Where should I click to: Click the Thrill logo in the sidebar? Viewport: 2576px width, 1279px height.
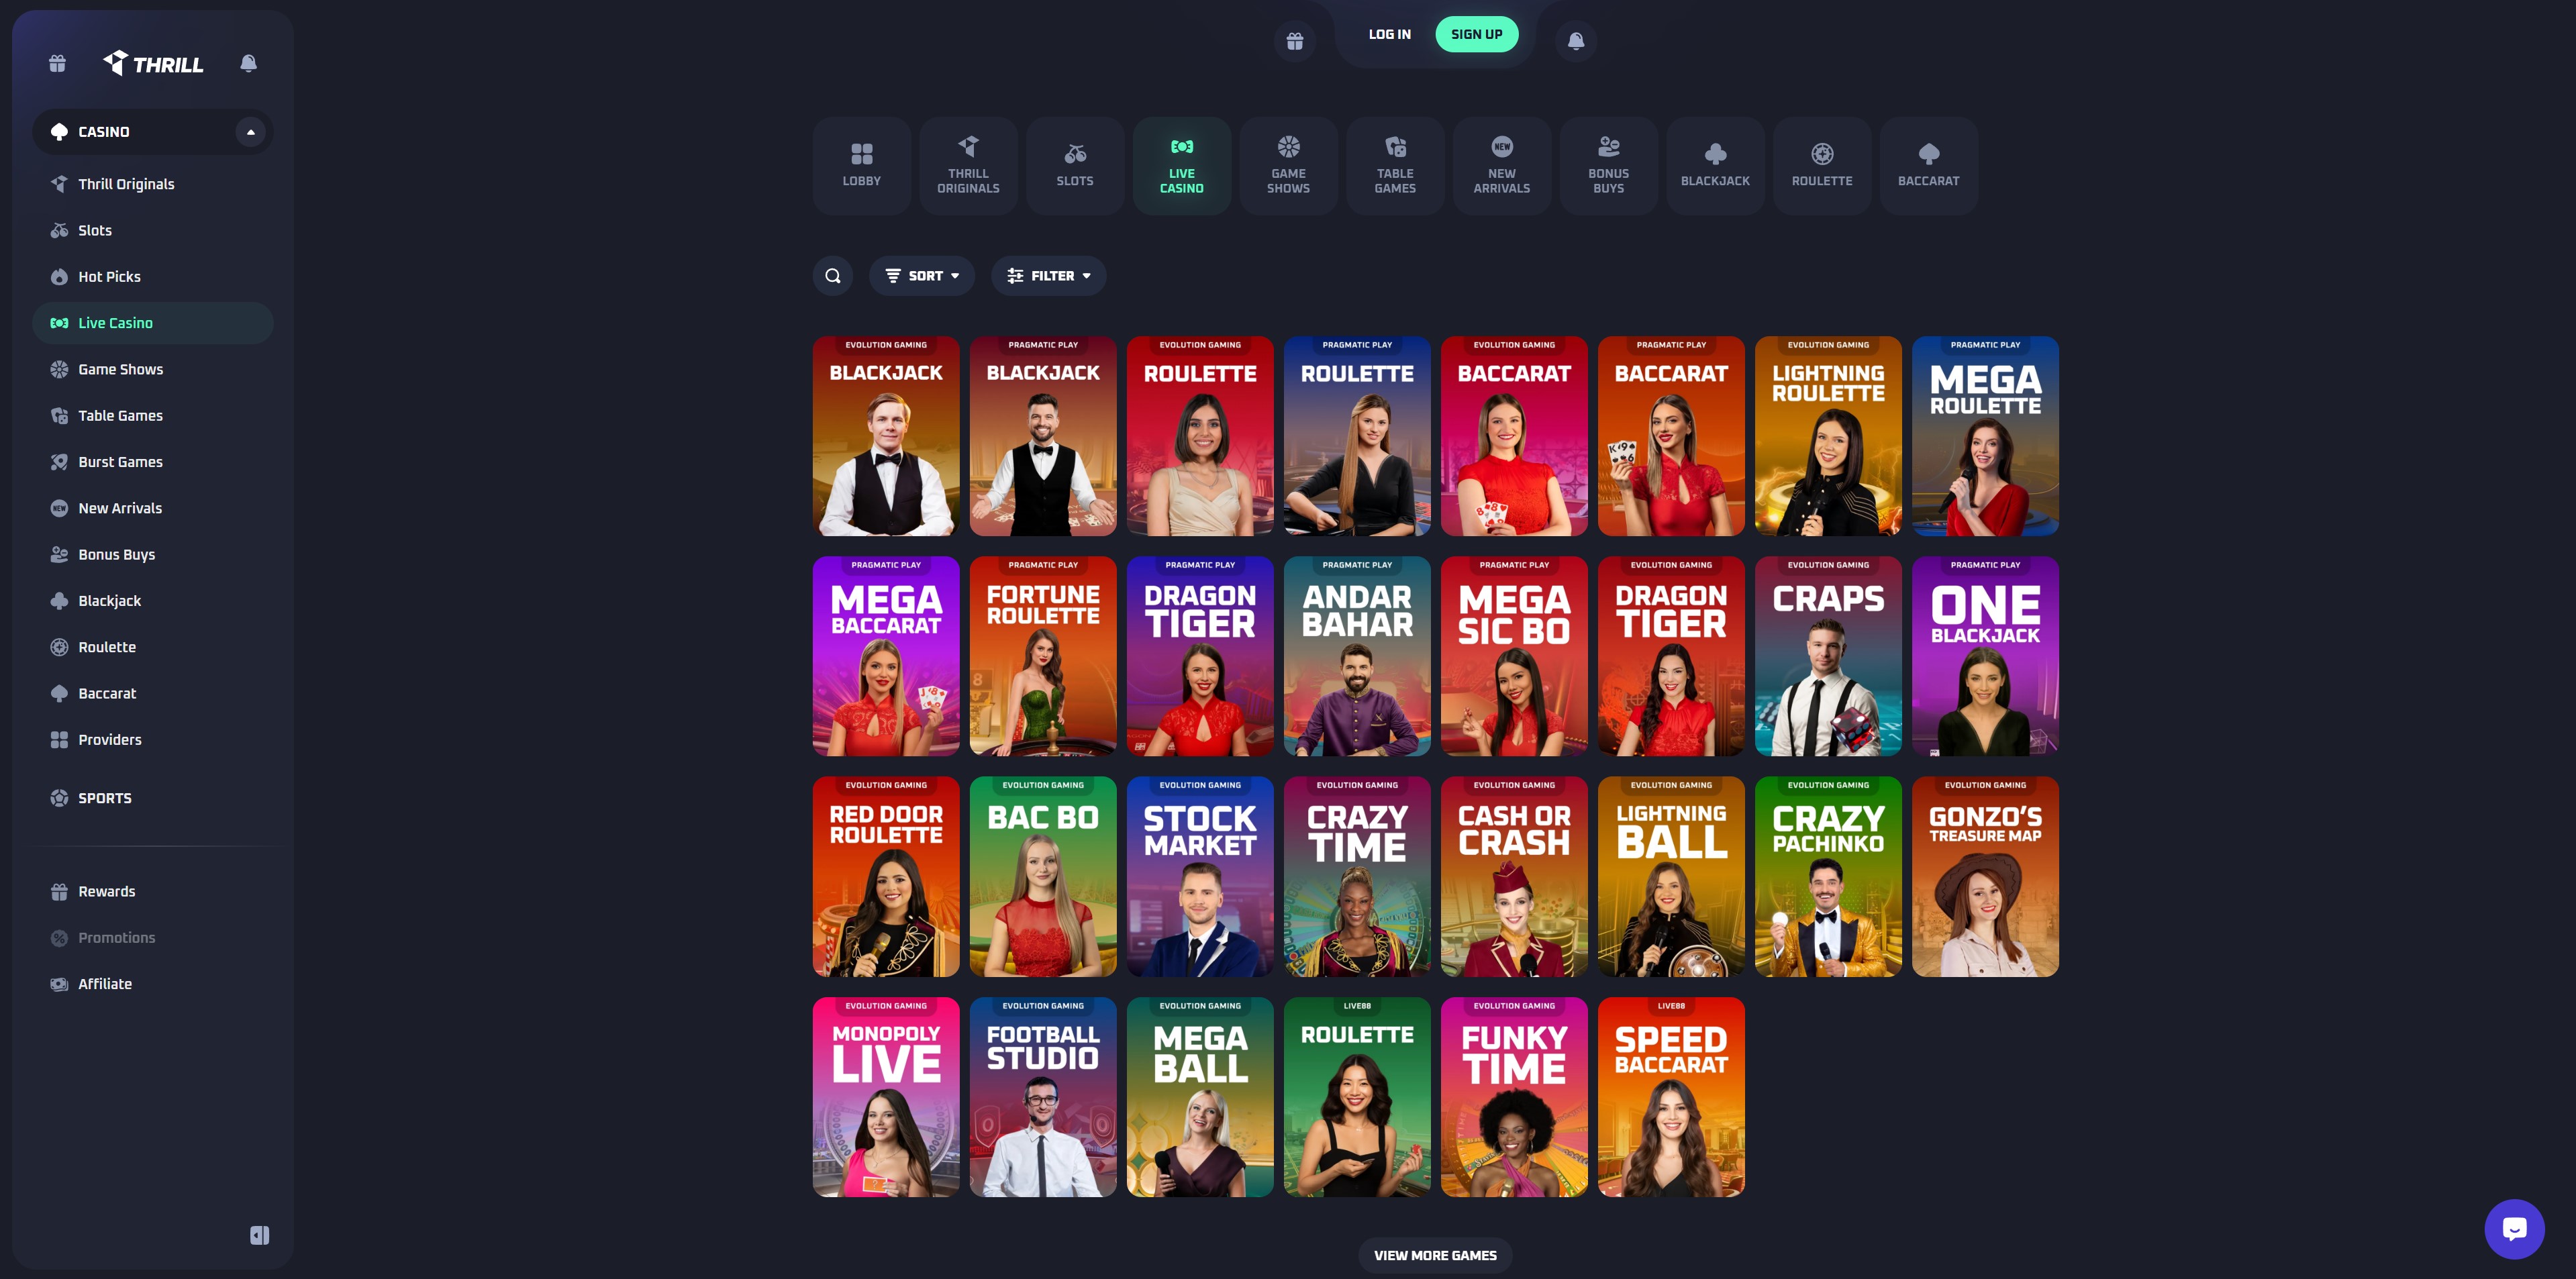point(152,63)
